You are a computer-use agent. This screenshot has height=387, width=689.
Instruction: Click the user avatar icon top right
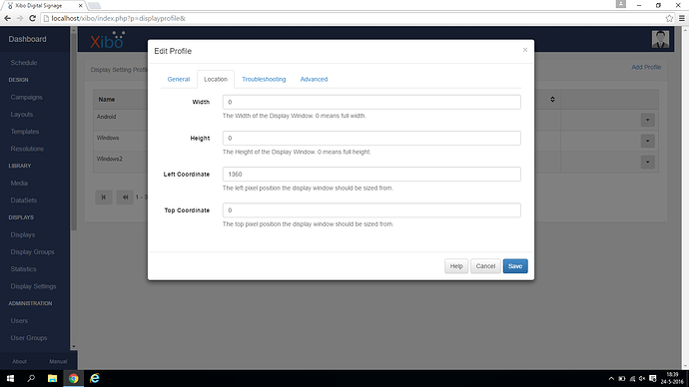pyautogui.click(x=660, y=39)
